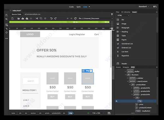
Task: Insert a List Item
Action: click(125, 52)
